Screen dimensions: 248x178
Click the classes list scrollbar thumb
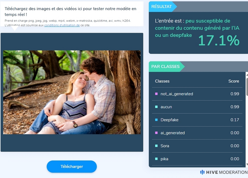(247, 86)
